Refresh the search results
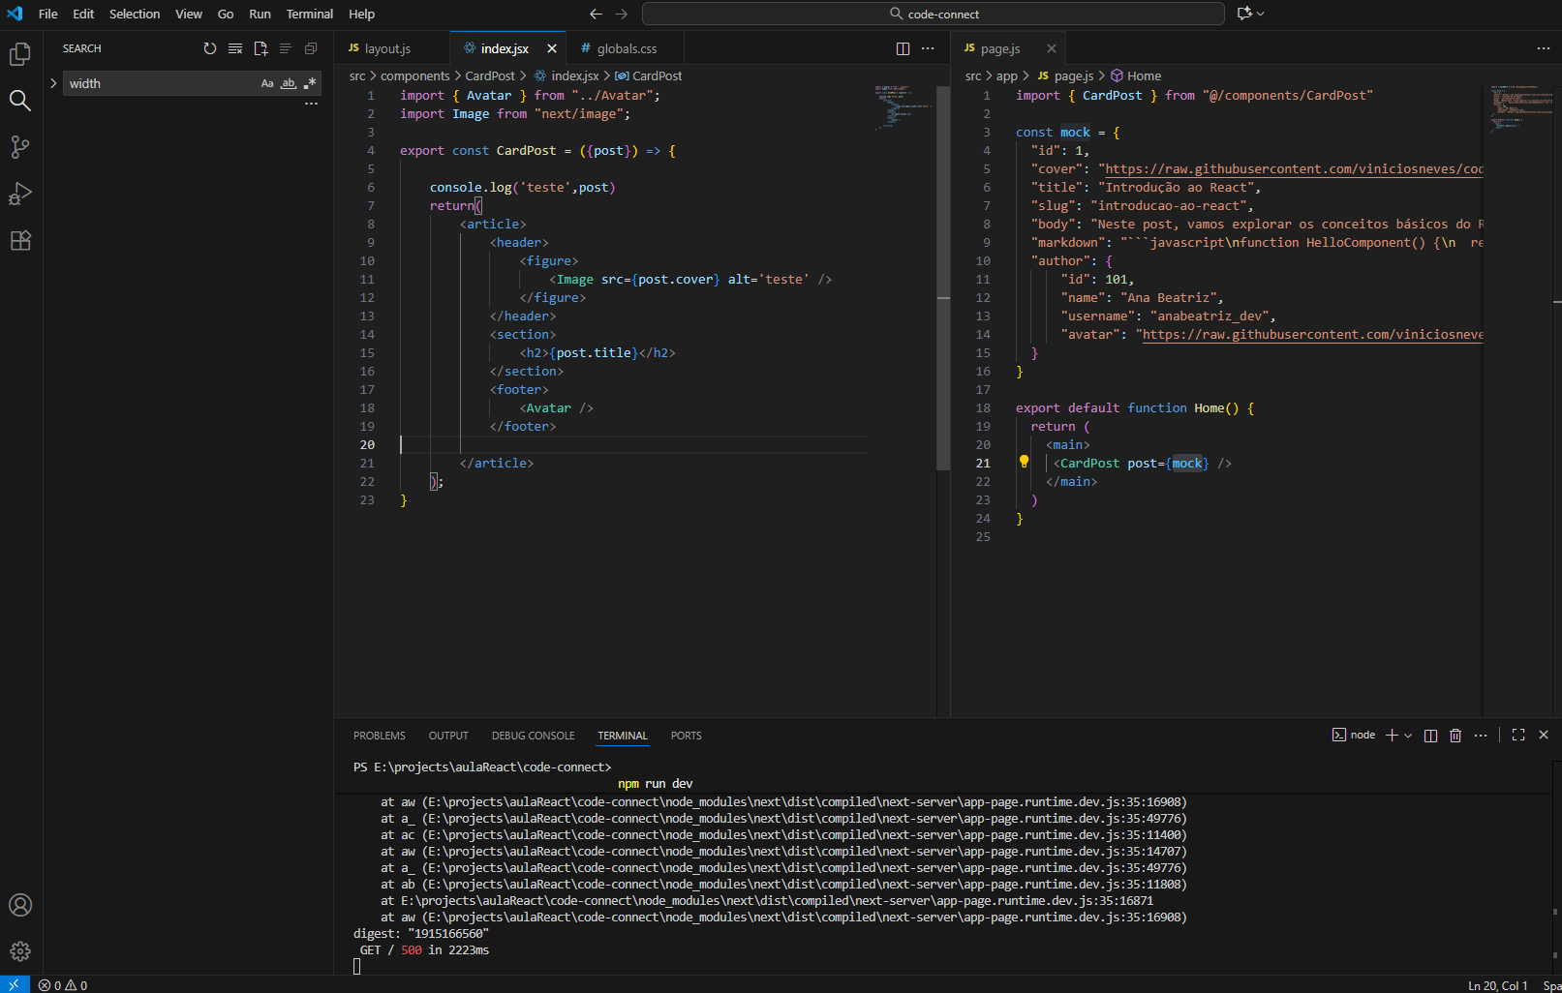 210,48
